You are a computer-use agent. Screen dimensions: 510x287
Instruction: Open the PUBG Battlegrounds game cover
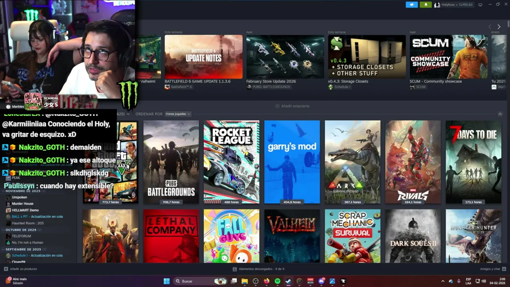(x=171, y=162)
